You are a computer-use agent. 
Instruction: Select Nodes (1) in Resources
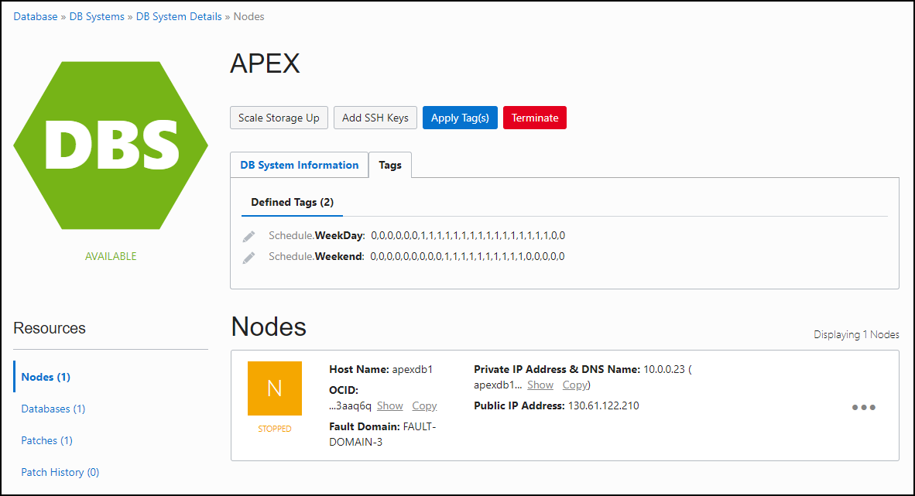tap(46, 377)
